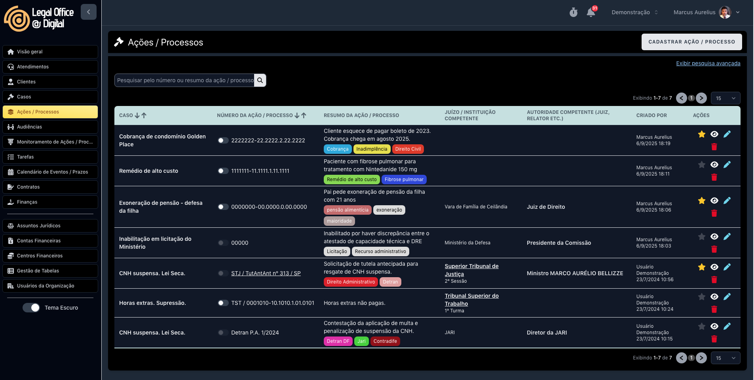This screenshot has height=380, width=754.
Task: Open the notifications bell icon
Action: [591, 13]
